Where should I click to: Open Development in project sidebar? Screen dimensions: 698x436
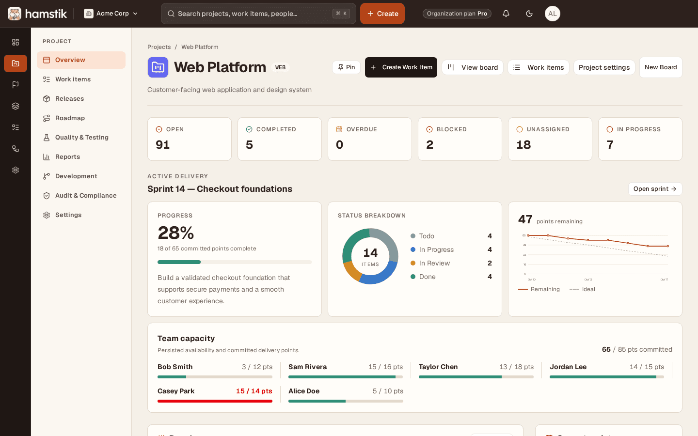point(81,176)
